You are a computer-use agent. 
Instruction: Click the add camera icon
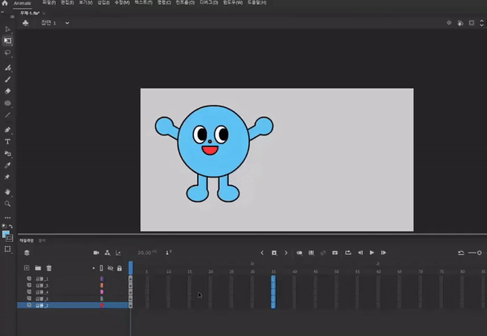click(96, 252)
